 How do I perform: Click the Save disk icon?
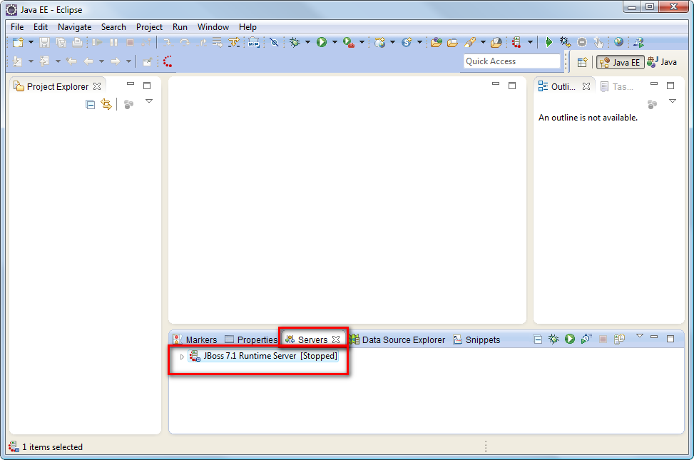click(x=44, y=43)
